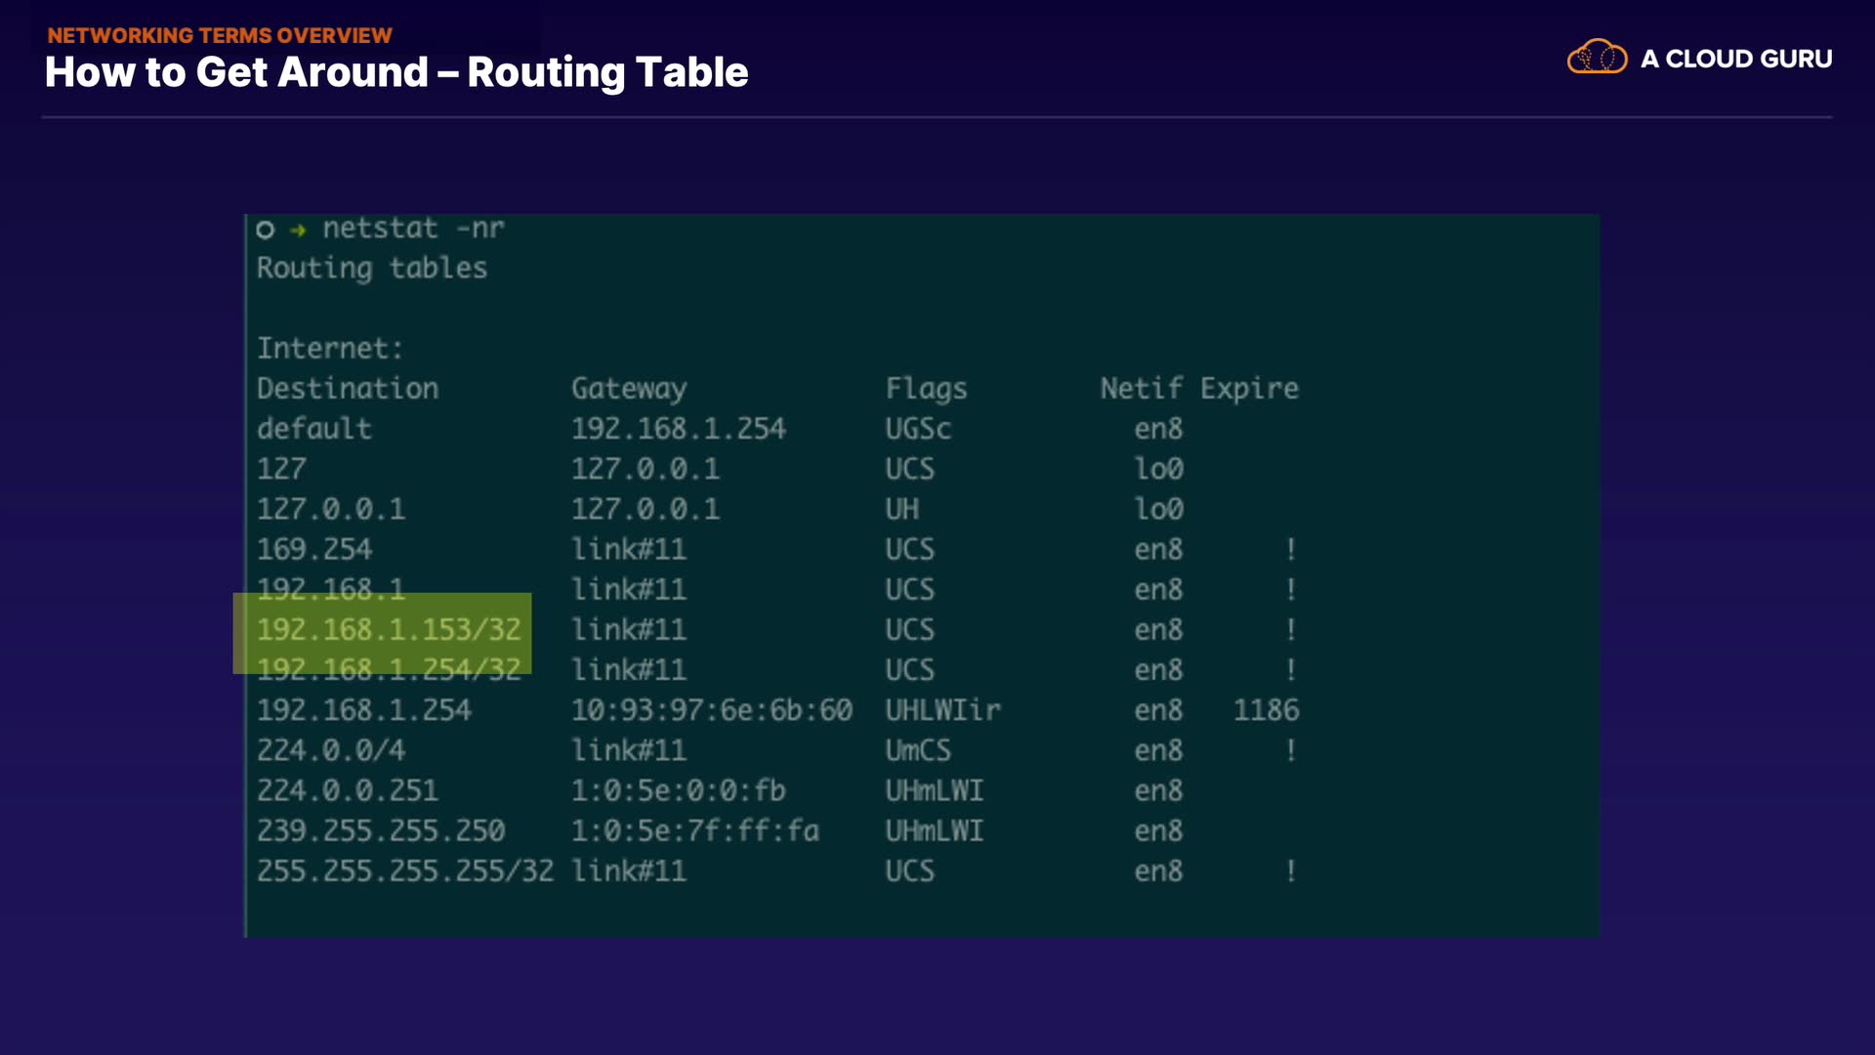Viewport: 1875px width, 1055px height.
Task: Click the 239.255.255.250 destination row
Action: point(381,830)
